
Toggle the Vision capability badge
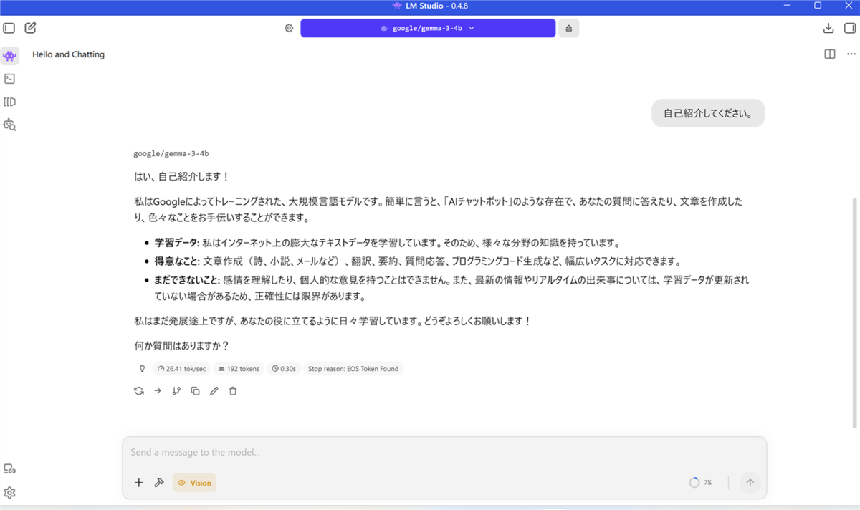click(194, 483)
